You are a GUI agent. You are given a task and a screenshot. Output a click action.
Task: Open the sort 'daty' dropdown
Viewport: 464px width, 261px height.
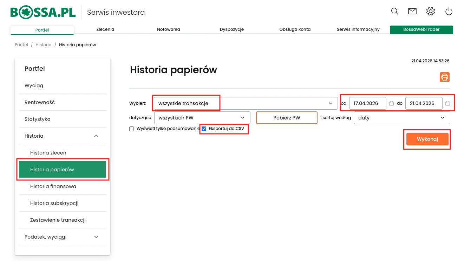click(x=402, y=118)
